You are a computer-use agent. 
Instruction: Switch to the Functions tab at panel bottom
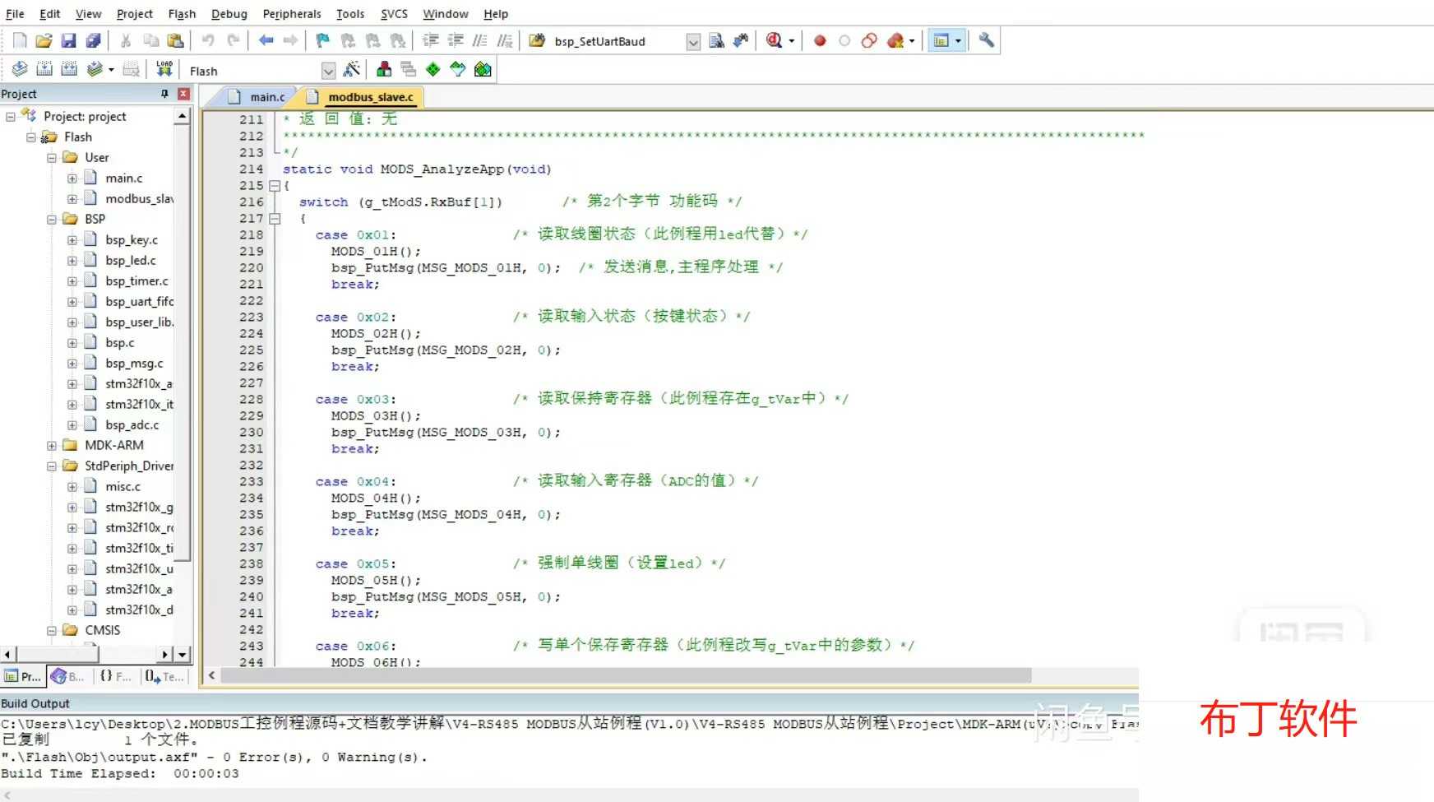(x=116, y=676)
